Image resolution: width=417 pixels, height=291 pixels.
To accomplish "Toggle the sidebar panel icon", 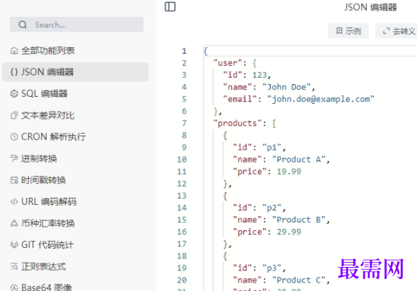I will pos(170,6).
